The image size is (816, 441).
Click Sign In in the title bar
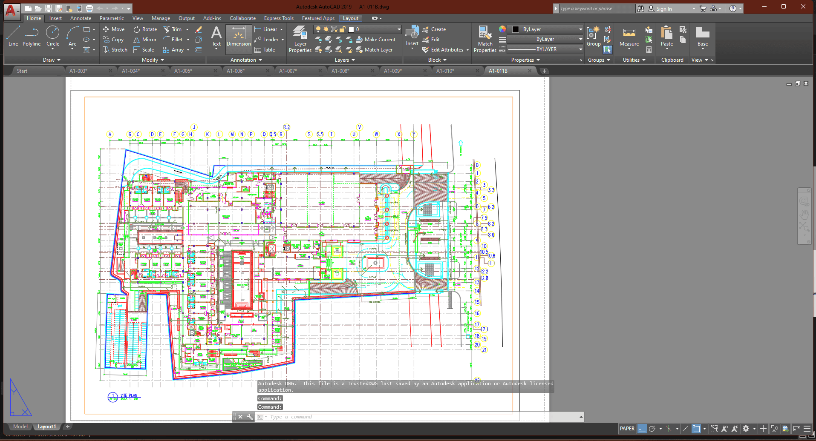(x=664, y=9)
